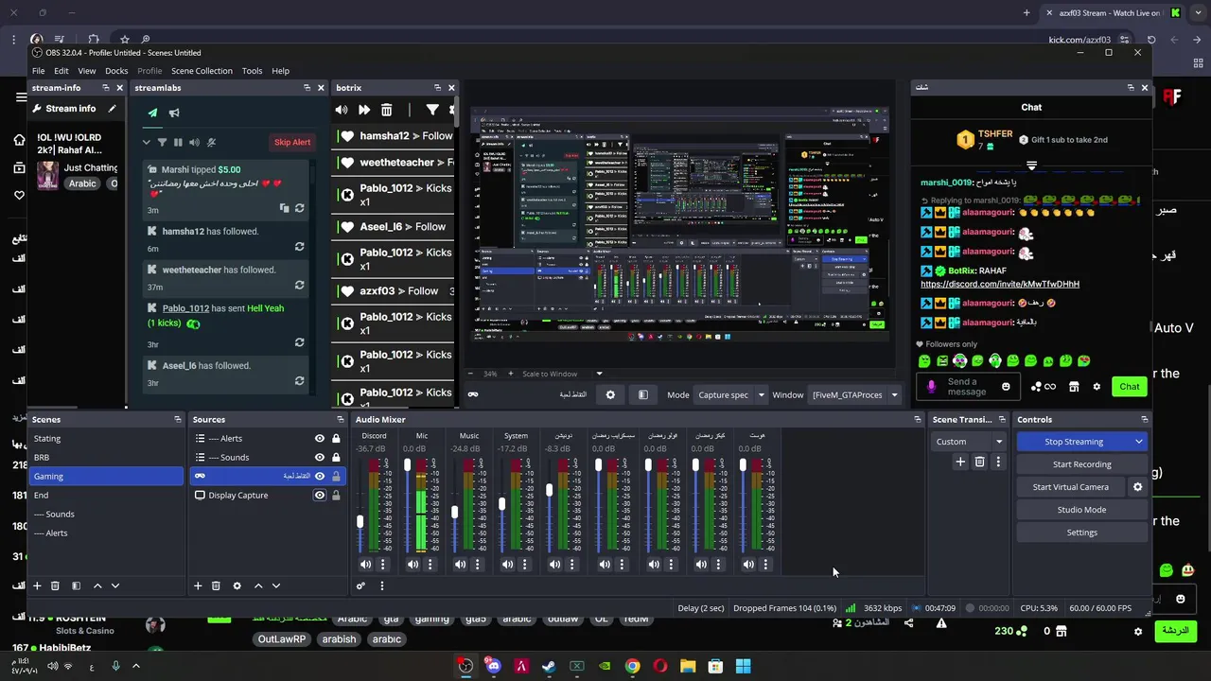Open scene filters icon in Scenes toolbar
Viewport: 1211px width, 681px height.
coord(76,585)
